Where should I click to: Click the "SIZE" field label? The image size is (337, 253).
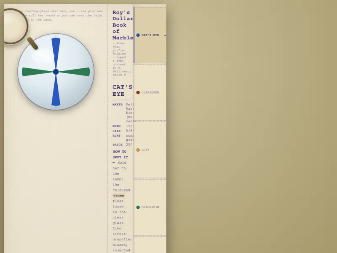point(117,131)
